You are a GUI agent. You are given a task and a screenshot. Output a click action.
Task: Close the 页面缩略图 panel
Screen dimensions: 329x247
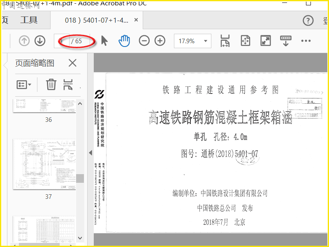click(x=72, y=63)
